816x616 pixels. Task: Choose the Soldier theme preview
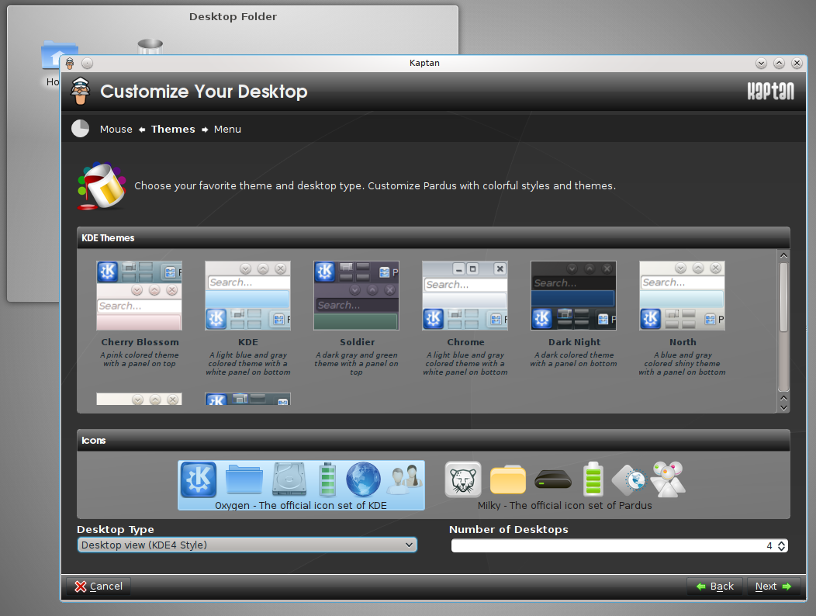pyautogui.click(x=357, y=296)
